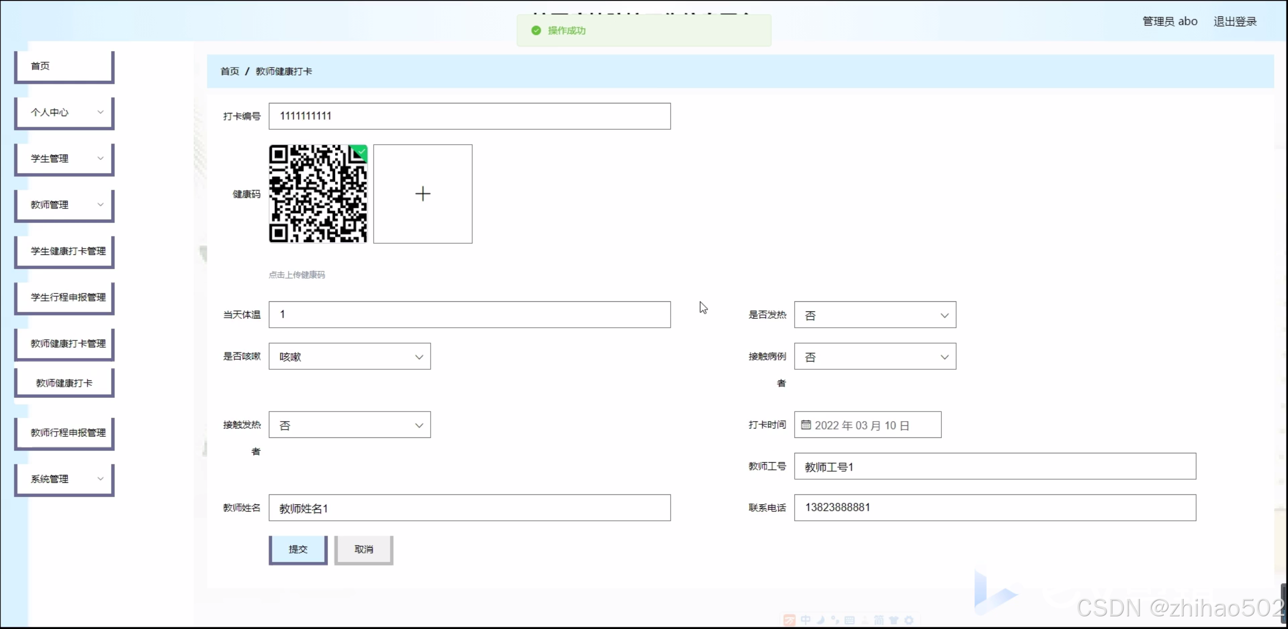Go to 首页 in the sidebar
The height and width of the screenshot is (629, 1288).
64,66
